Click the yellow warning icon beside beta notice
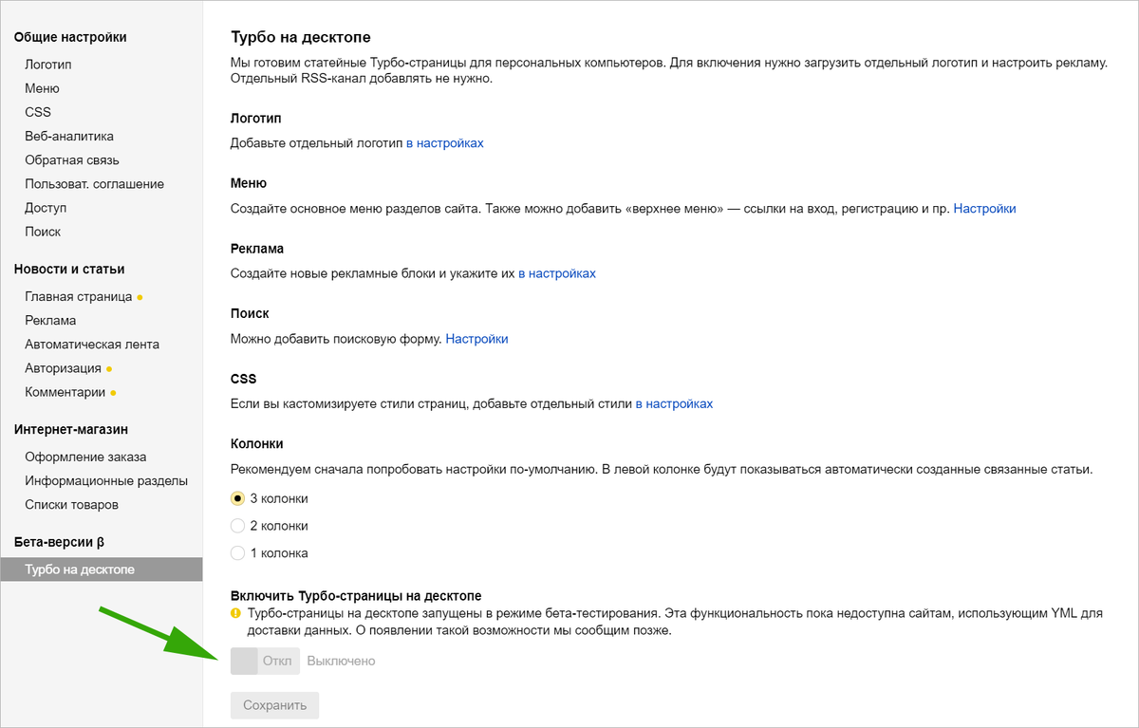 click(235, 613)
